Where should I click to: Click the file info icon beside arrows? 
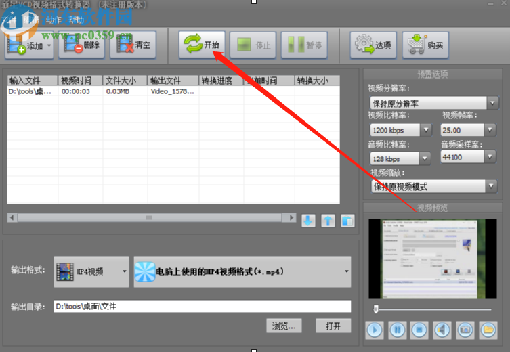pos(347,221)
